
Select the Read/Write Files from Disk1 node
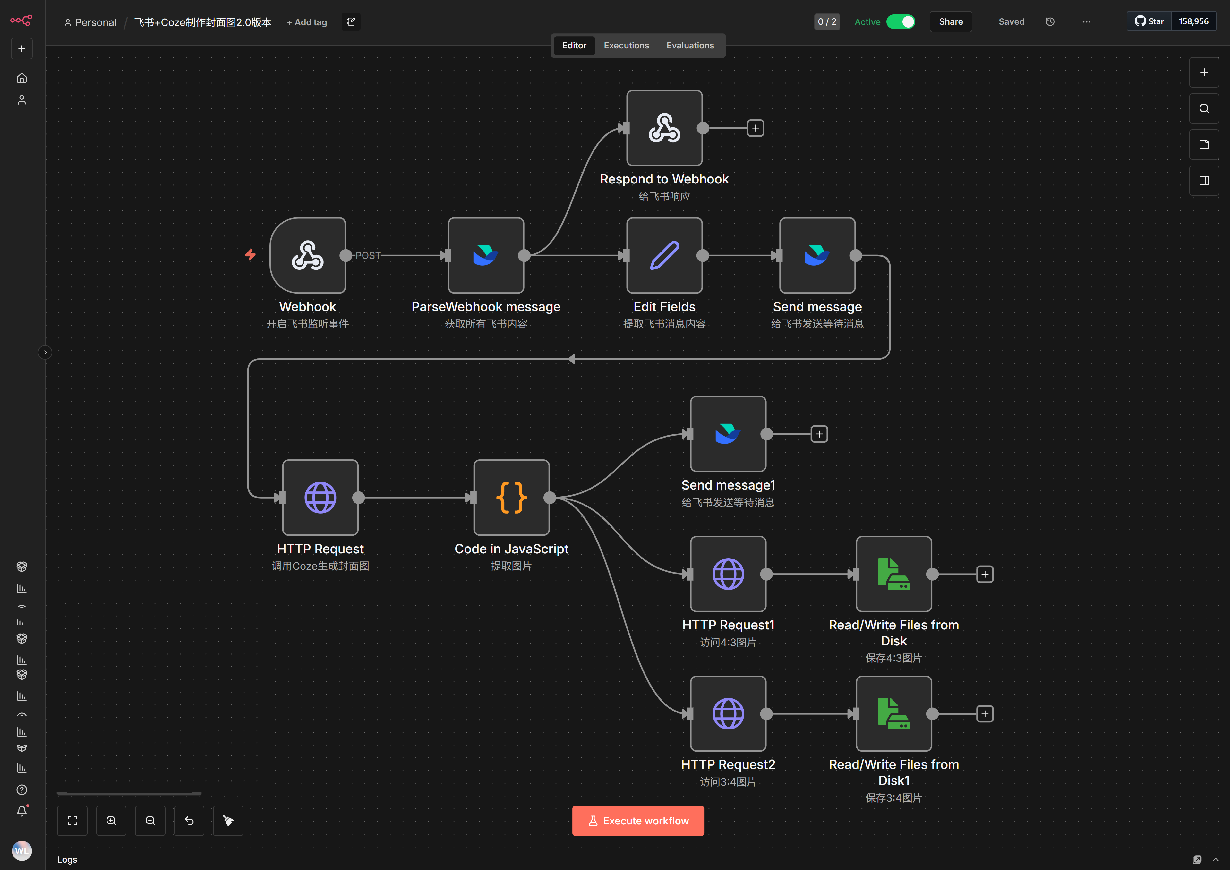[893, 713]
